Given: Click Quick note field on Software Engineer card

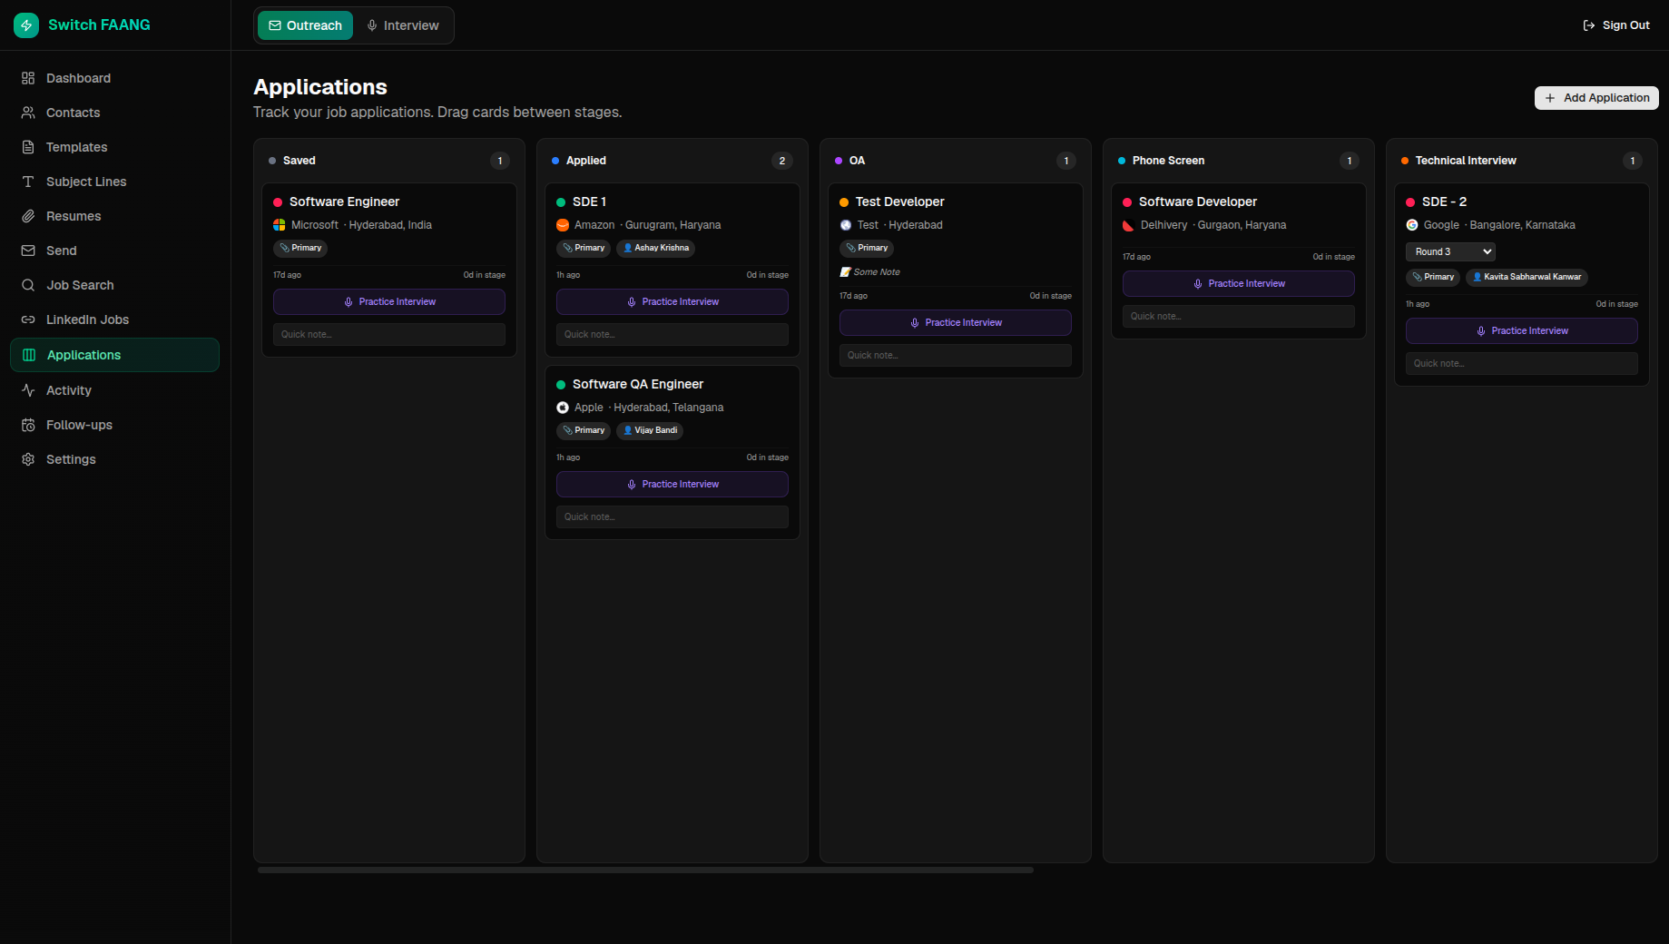Looking at the screenshot, I should pyautogui.click(x=389, y=334).
